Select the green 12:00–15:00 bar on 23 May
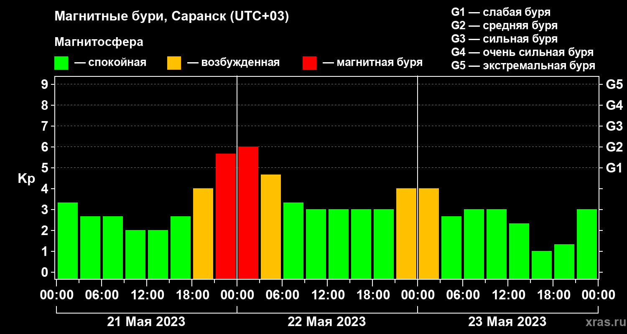Screen dimensions: 627x334 pyautogui.click(x=519, y=251)
